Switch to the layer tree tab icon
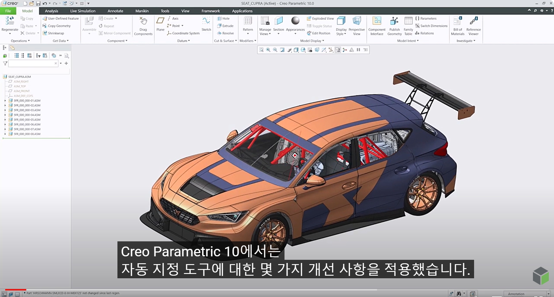This screenshot has width=554, height=297. (12, 48)
